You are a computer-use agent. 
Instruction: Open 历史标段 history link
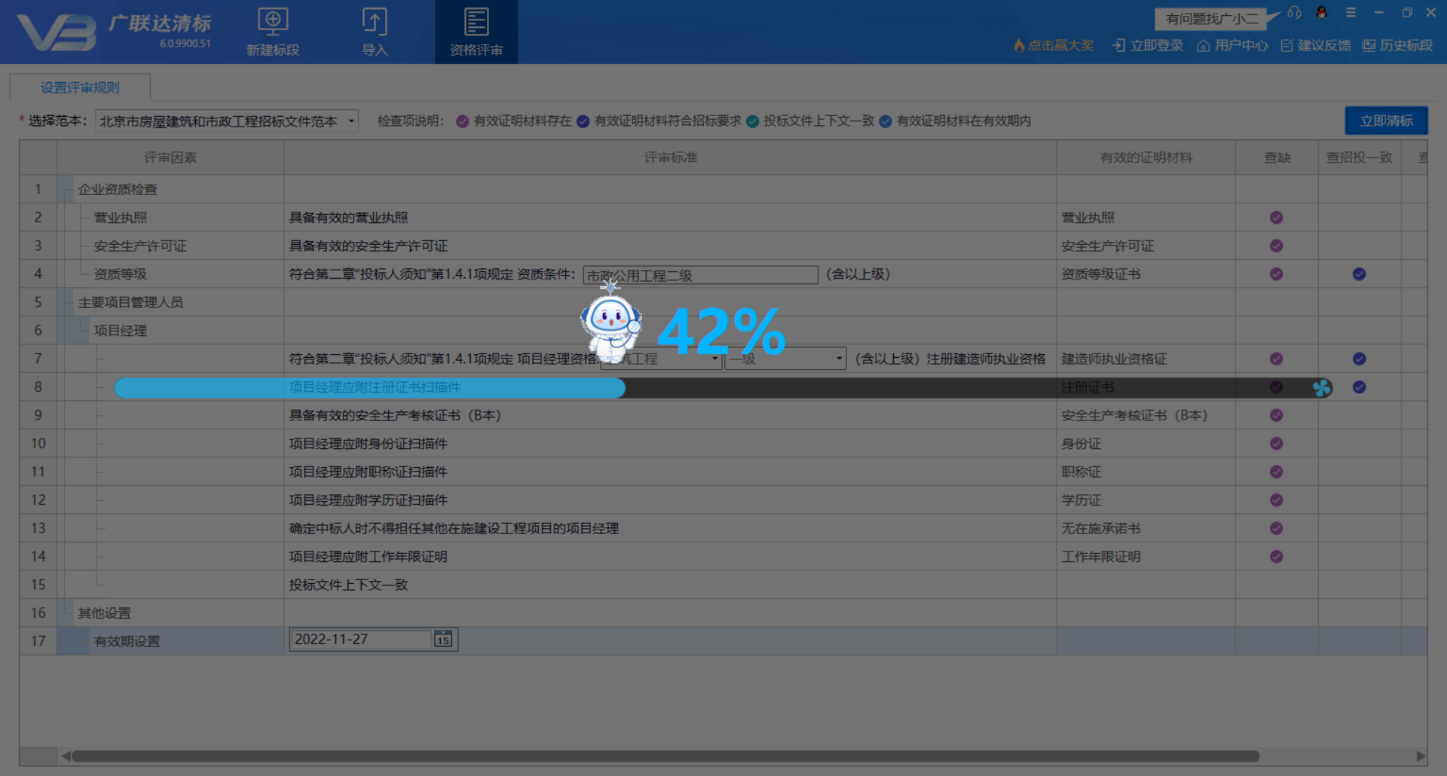click(1397, 45)
